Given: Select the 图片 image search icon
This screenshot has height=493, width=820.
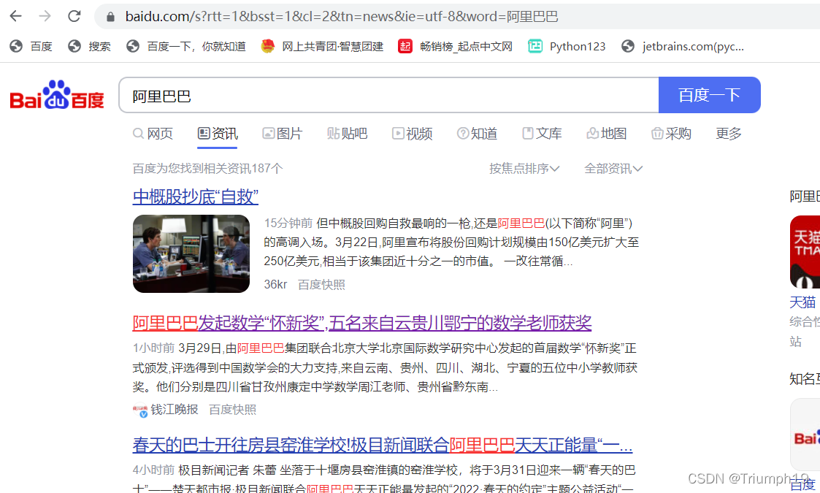Looking at the screenshot, I should tap(267, 133).
